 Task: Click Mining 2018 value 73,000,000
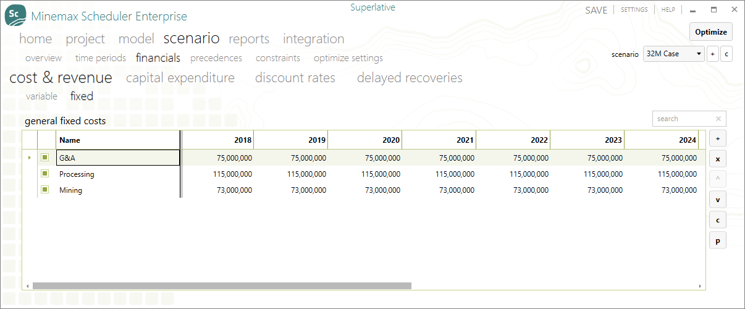click(x=217, y=190)
